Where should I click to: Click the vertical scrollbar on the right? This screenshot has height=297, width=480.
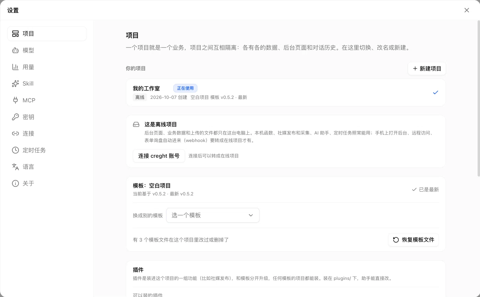coord(478,98)
